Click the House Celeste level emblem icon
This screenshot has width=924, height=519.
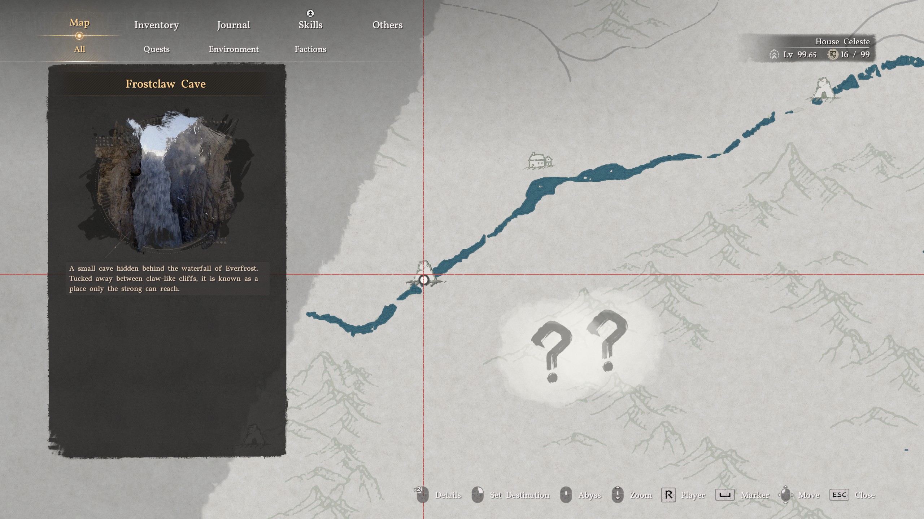pos(774,55)
